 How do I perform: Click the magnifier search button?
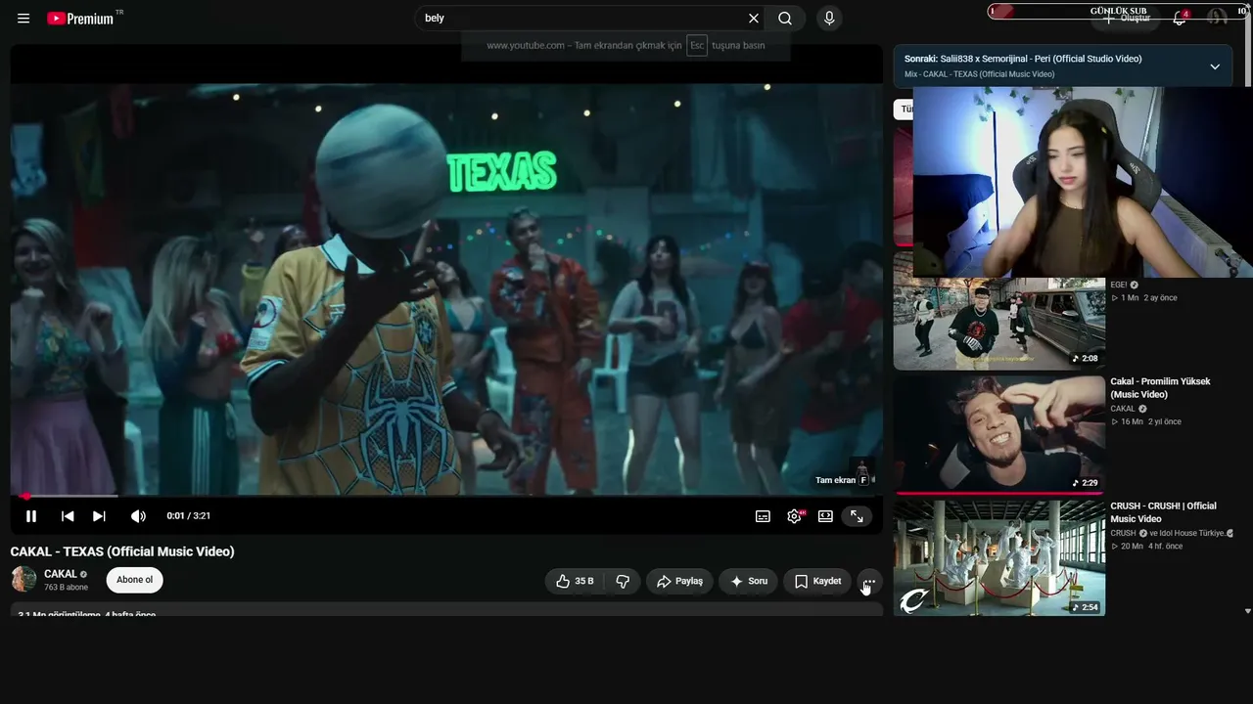pos(785,19)
